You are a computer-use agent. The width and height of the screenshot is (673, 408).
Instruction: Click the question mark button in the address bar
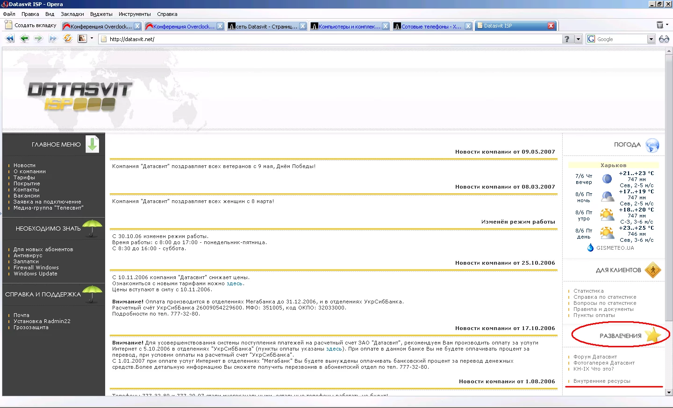[x=567, y=39]
